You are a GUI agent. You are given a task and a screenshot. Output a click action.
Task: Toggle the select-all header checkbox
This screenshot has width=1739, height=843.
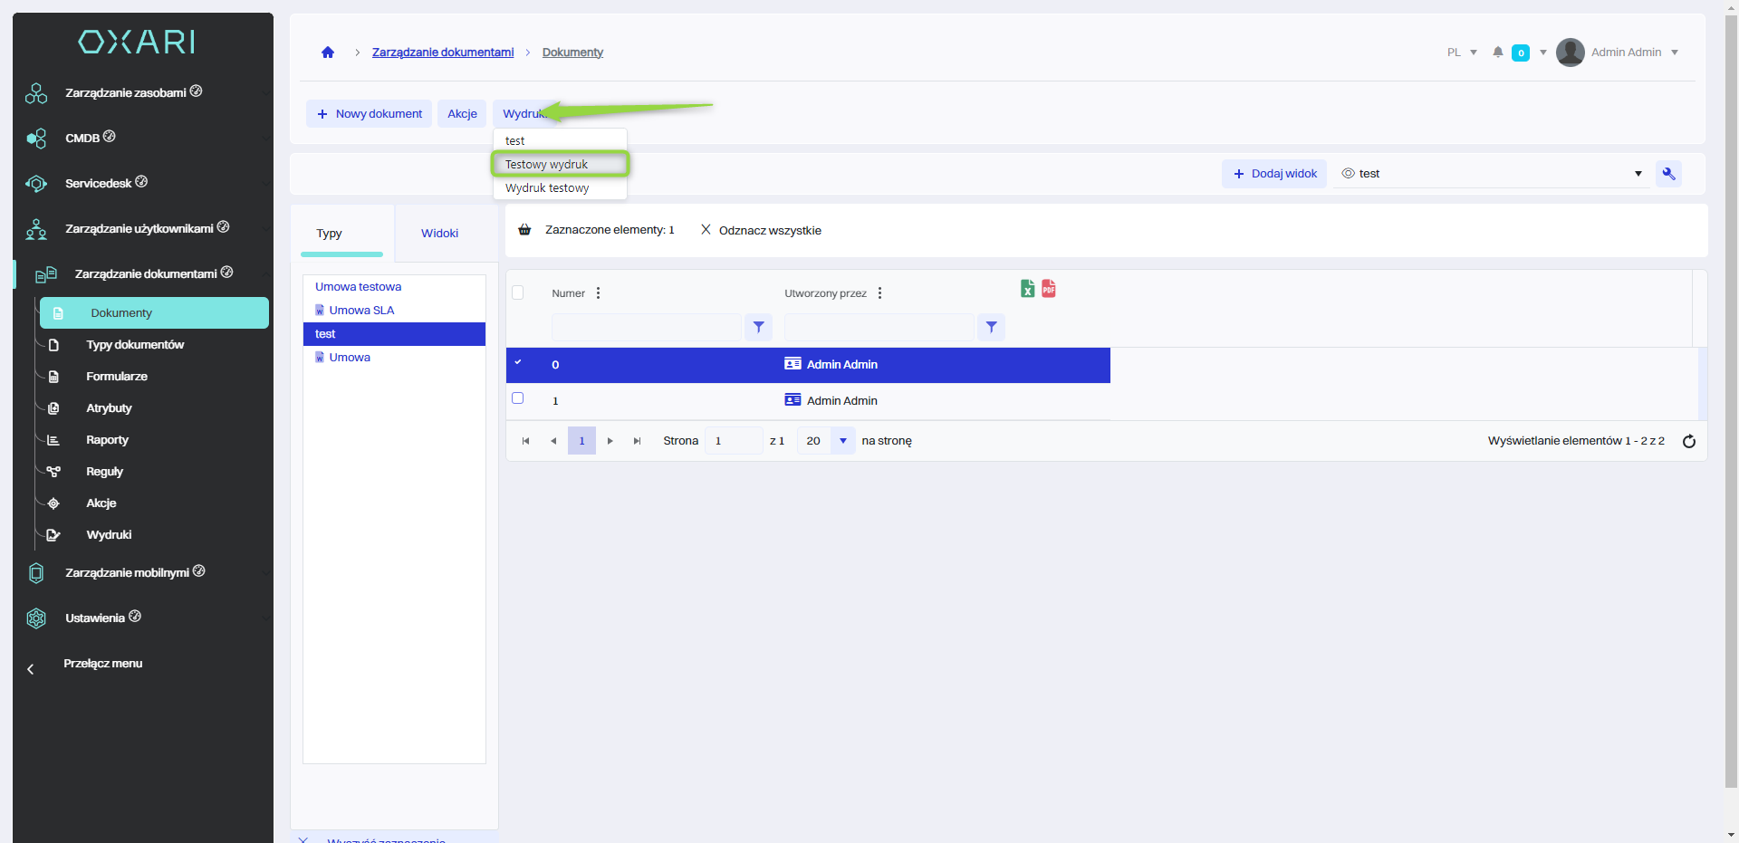coord(518,292)
